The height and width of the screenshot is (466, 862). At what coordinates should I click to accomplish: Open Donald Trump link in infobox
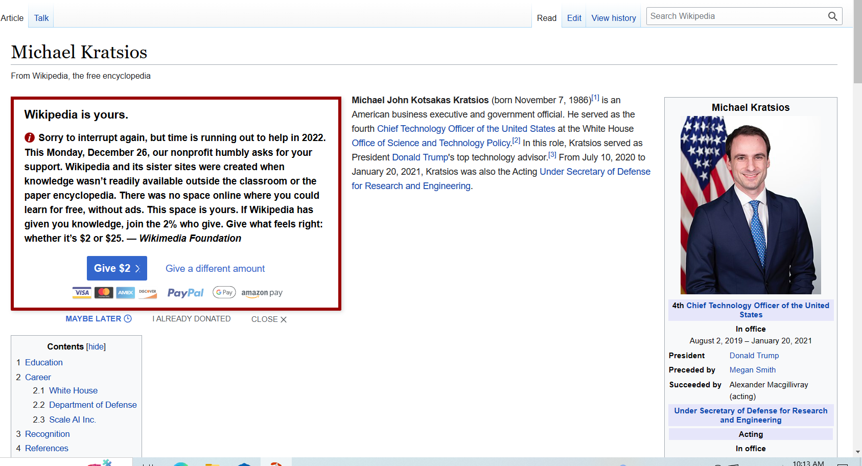pyautogui.click(x=754, y=356)
